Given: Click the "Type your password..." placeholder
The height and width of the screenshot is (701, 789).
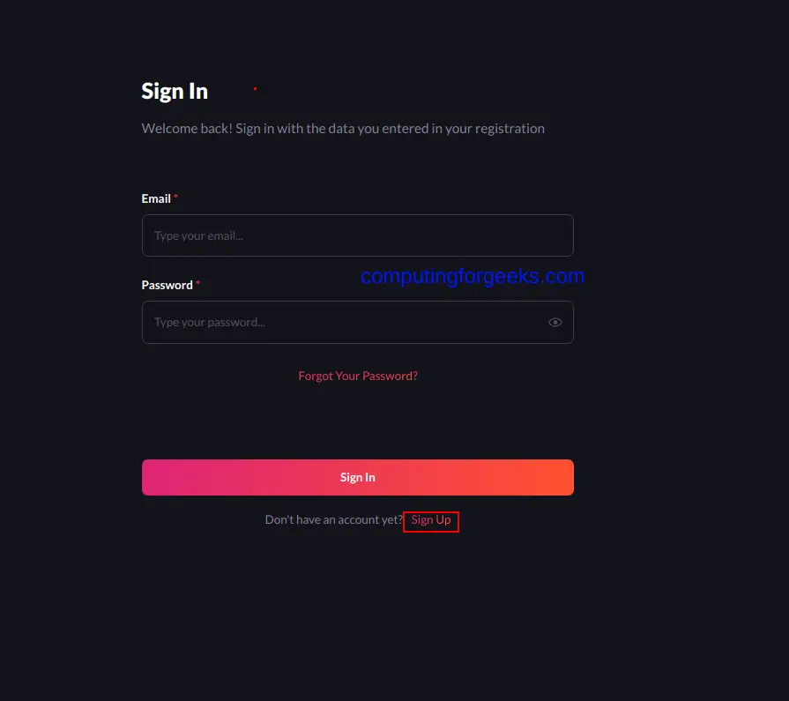Looking at the screenshot, I should coord(209,323).
